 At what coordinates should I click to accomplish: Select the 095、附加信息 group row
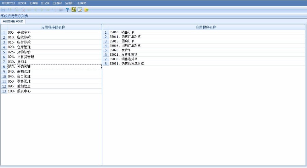pyautogui.click(x=55, y=86)
